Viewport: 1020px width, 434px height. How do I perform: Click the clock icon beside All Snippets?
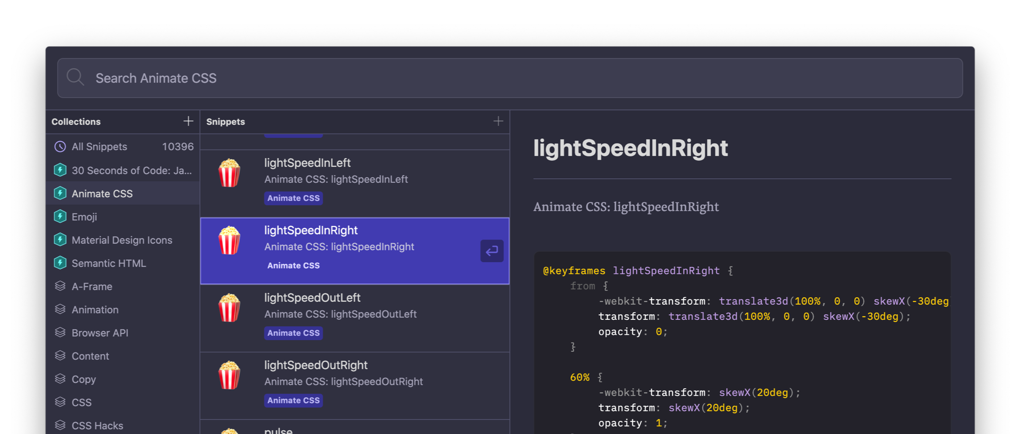click(60, 147)
